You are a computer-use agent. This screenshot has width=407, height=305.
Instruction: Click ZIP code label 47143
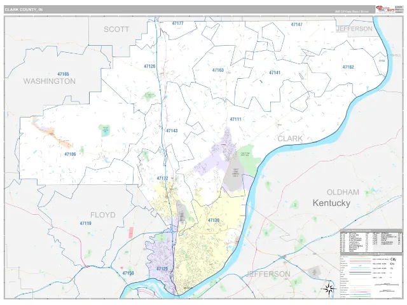tap(172, 131)
